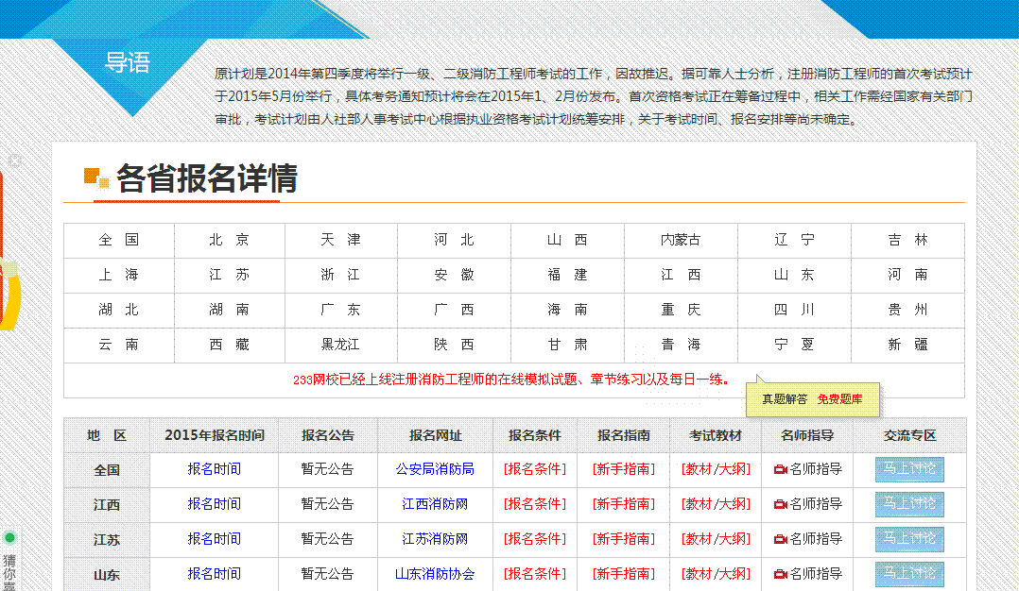Image resolution: width=1019 pixels, height=591 pixels.
Task: Select 广东 in the province grid
Action: coord(340,310)
